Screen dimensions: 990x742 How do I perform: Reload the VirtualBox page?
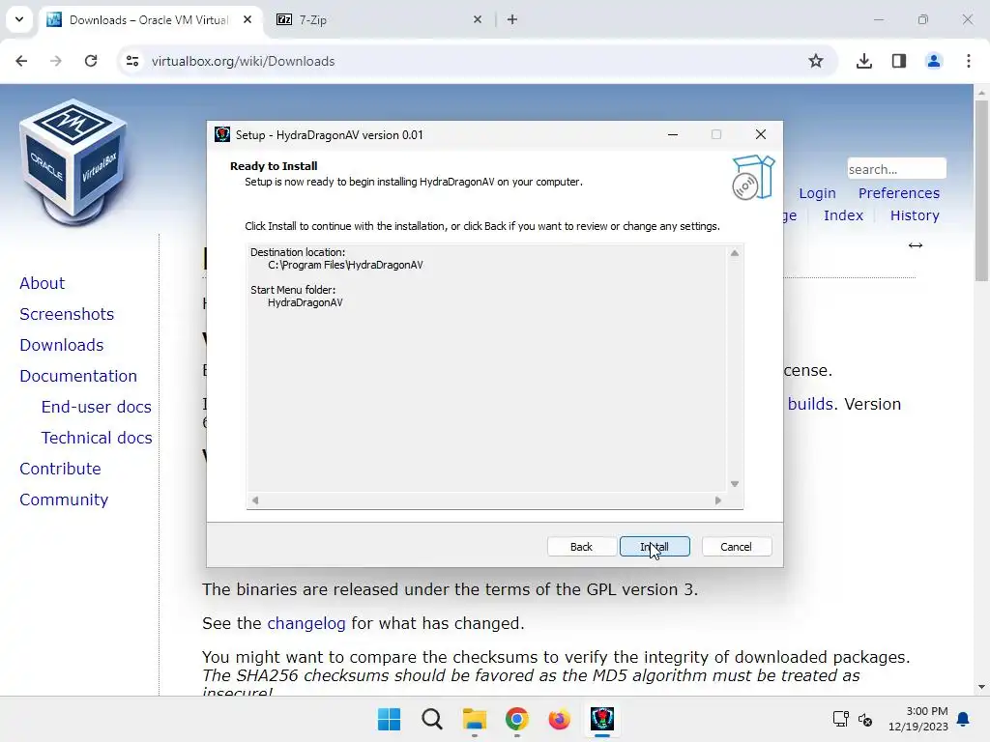click(x=91, y=61)
